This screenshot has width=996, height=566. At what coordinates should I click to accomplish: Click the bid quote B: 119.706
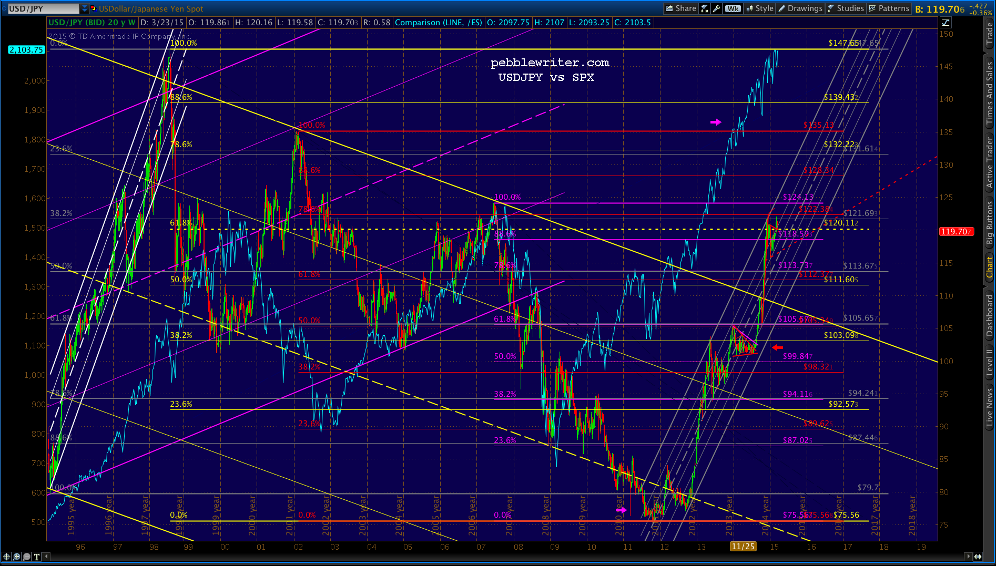(x=940, y=9)
